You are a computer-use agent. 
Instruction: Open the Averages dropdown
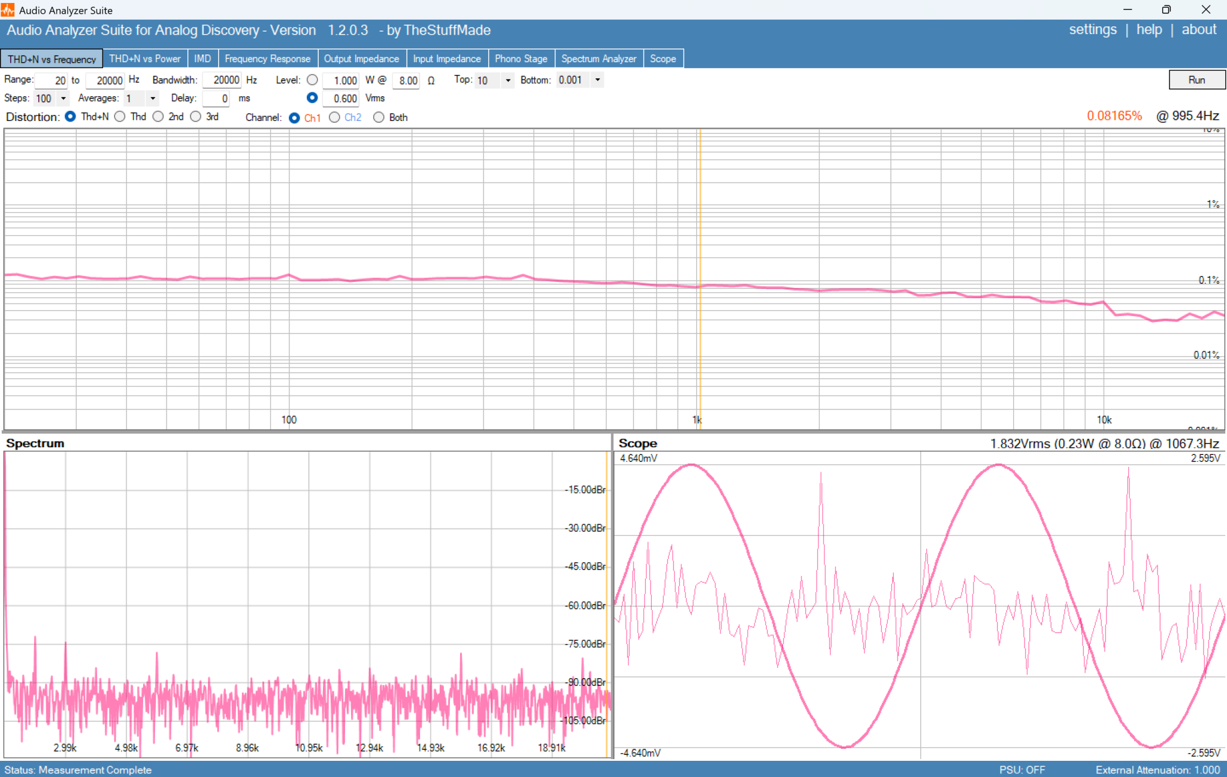[x=153, y=98]
